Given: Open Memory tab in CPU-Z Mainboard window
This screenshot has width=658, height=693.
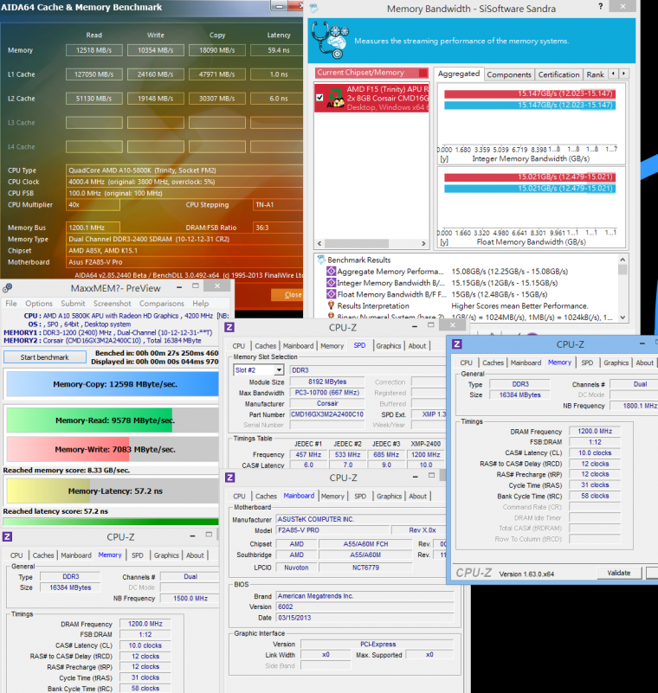Looking at the screenshot, I should 332,496.
